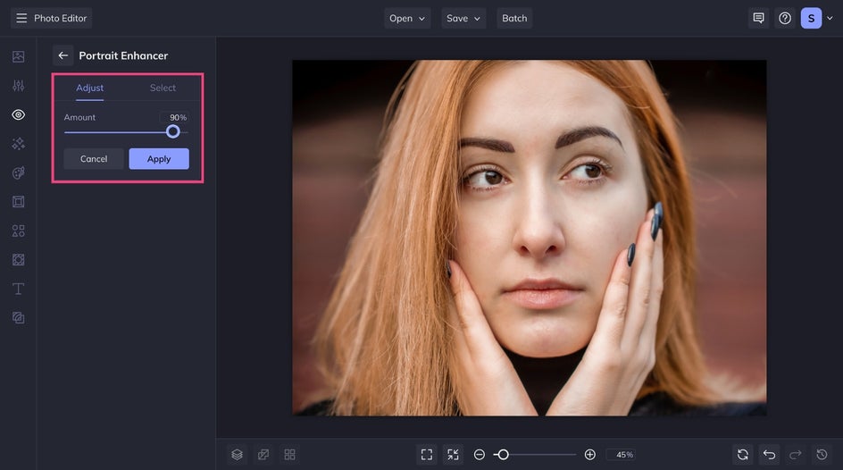Open the Artsy palette sidebar icon
Image resolution: width=843 pixels, height=470 pixels.
coord(18,172)
